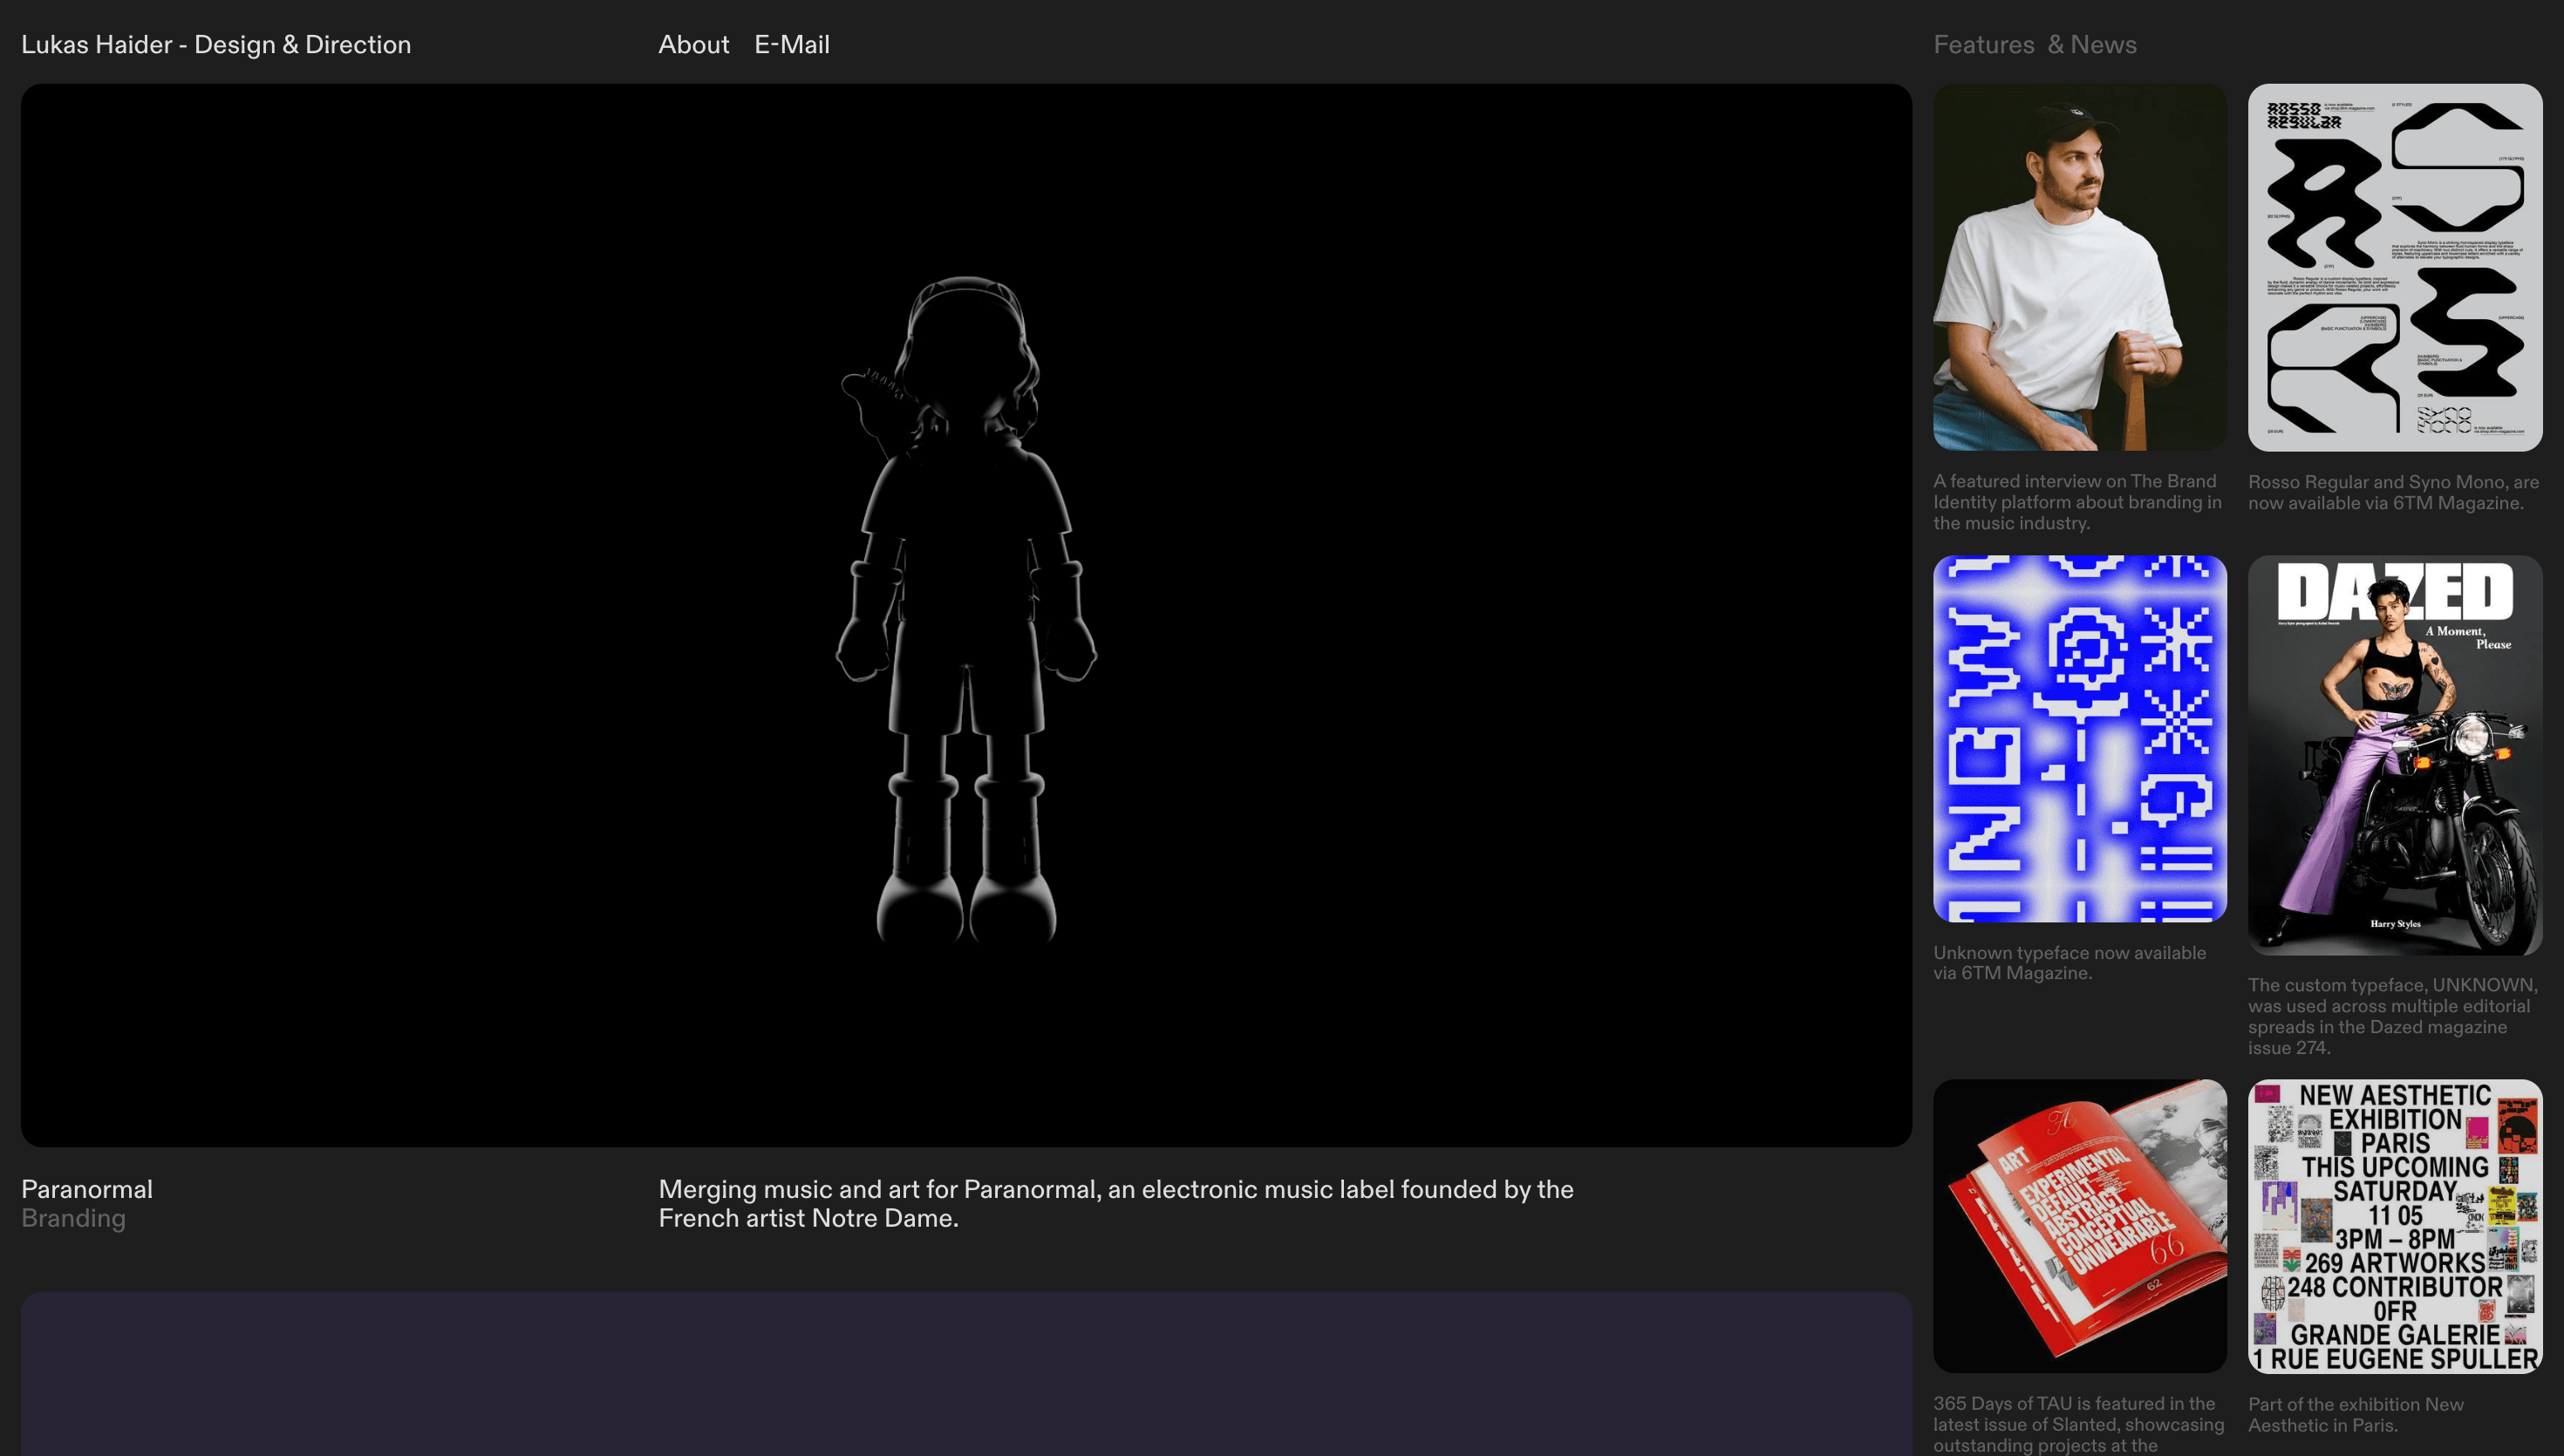
Task: Open the Rosso Regular typeface poster thumbnail
Action: click(2394, 267)
